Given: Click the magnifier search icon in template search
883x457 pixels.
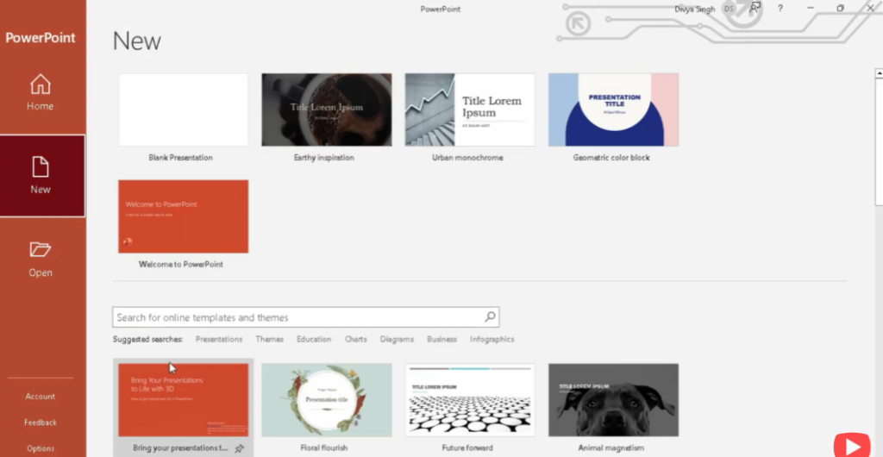Looking at the screenshot, I should click(x=490, y=316).
